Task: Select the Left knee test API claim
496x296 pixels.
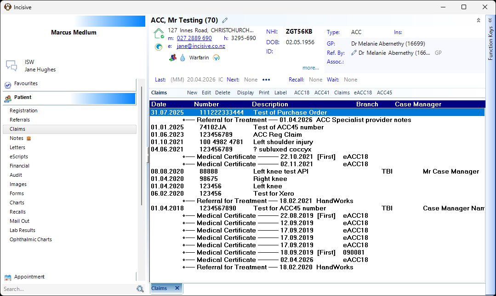Action: 317,171
